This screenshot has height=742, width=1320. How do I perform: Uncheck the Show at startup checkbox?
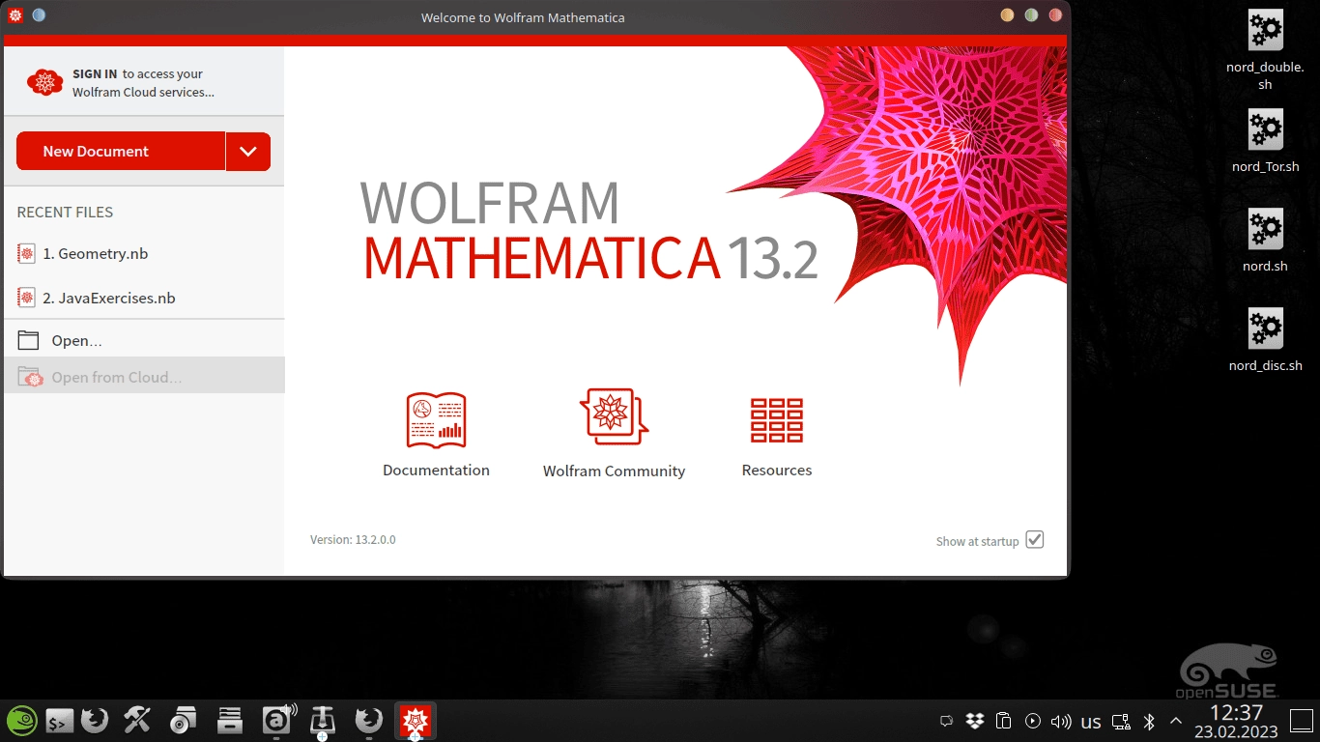[x=1035, y=540]
